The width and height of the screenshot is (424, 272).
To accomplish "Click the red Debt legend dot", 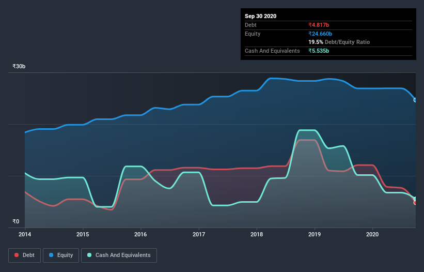I will (17, 255).
